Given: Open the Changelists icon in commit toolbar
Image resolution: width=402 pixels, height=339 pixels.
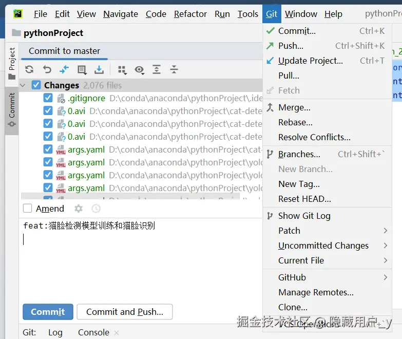Looking at the screenshot, I should tap(82, 69).
